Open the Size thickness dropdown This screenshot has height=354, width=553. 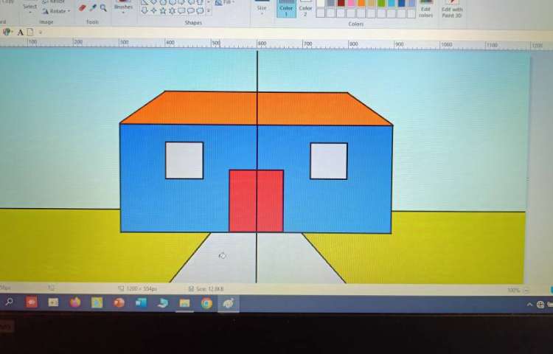(262, 9)
